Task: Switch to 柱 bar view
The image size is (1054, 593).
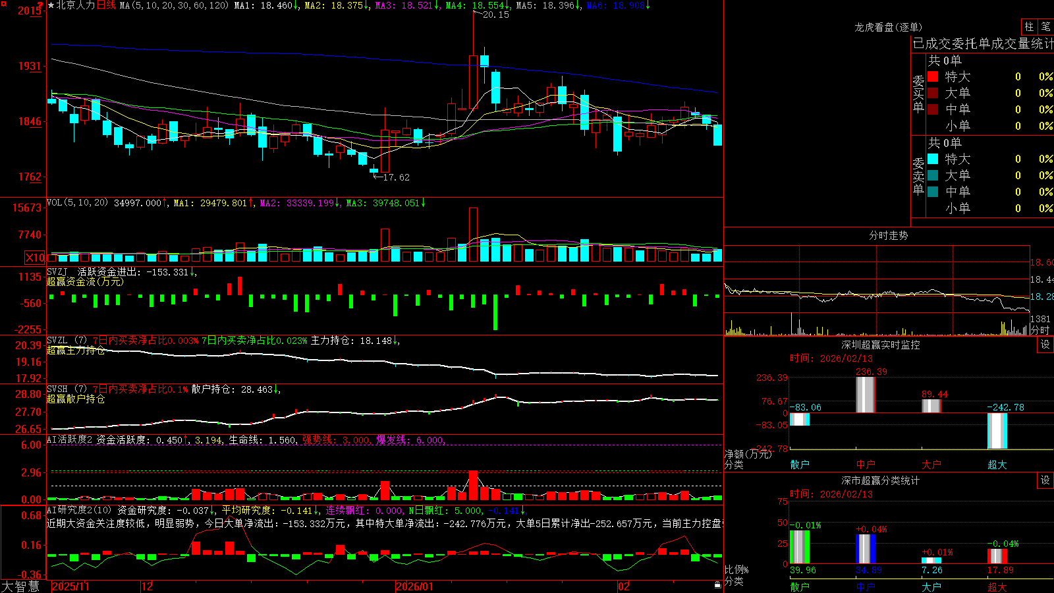Action: pyautogui.click(x=1029, y=26)
